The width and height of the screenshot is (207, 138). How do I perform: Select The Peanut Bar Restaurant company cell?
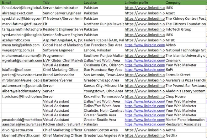click(185, 86)
